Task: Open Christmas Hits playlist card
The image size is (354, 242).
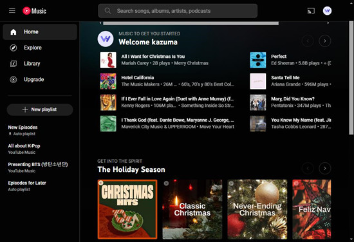Action: pos(127,209)
